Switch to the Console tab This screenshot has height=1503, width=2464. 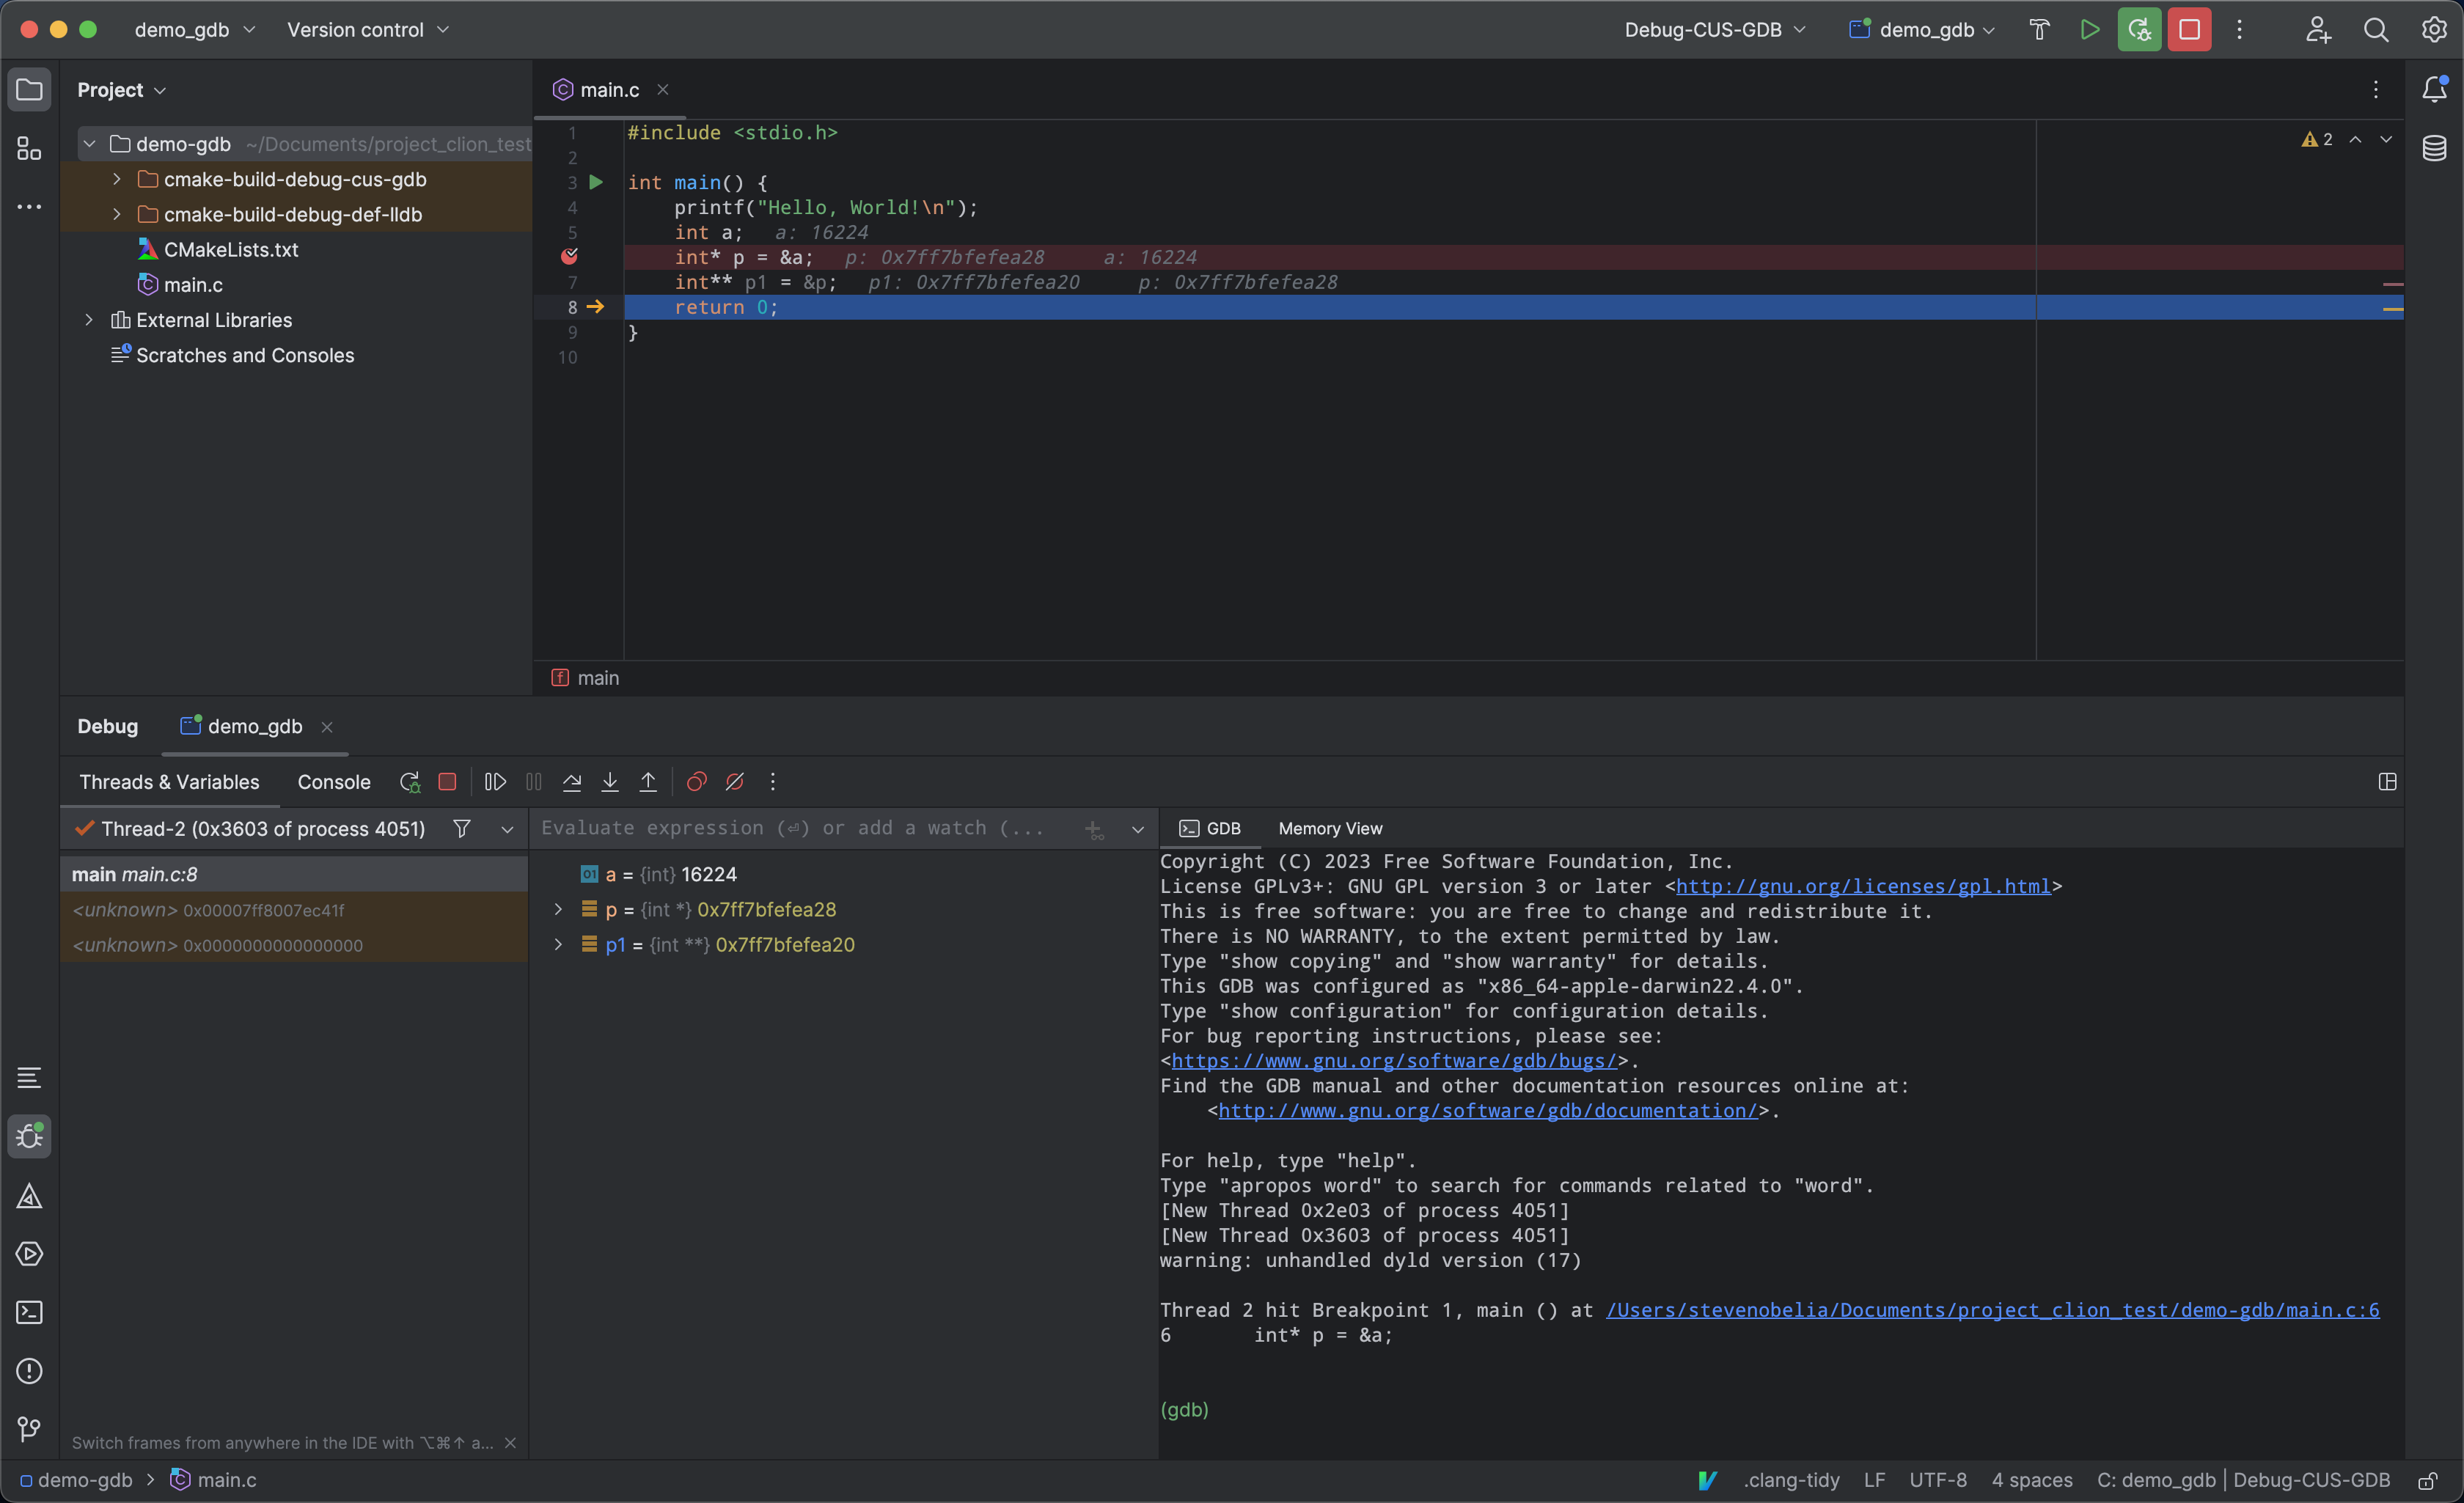point(334,782)
